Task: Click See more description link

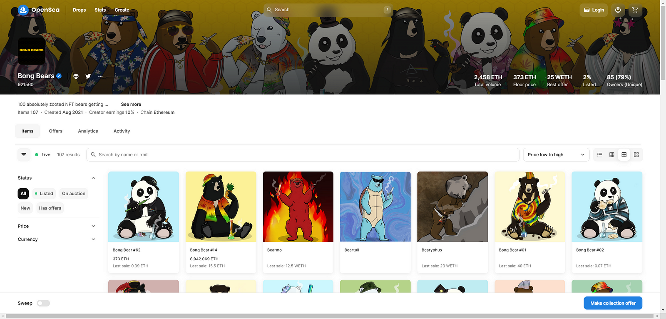Action: 131,105
